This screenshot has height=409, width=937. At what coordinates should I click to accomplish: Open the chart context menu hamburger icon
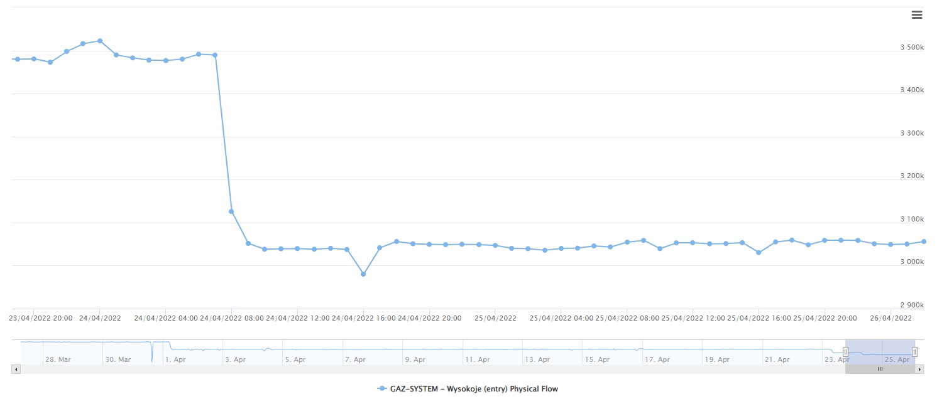pos(917,15)
